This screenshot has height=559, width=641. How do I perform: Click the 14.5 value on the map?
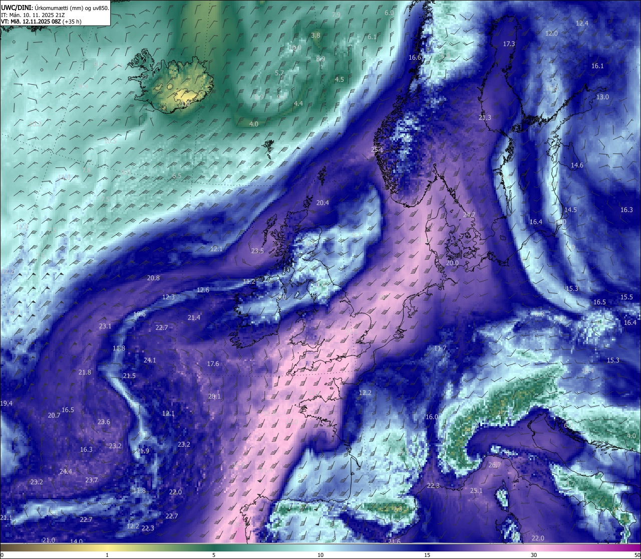click(x=570, y=210)
